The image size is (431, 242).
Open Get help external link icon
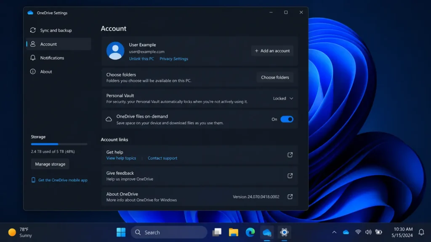click(290, 155)
